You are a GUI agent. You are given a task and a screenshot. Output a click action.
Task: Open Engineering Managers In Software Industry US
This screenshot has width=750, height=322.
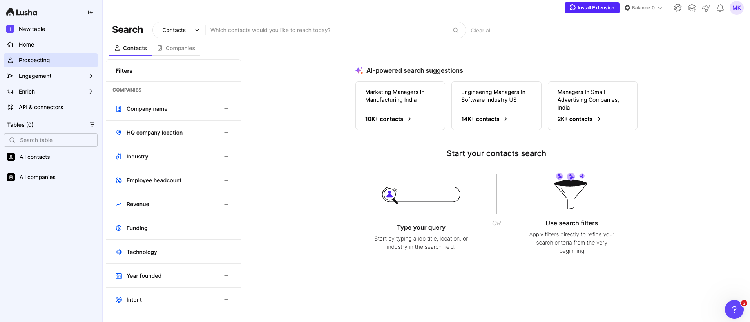[x=496, y=106]
